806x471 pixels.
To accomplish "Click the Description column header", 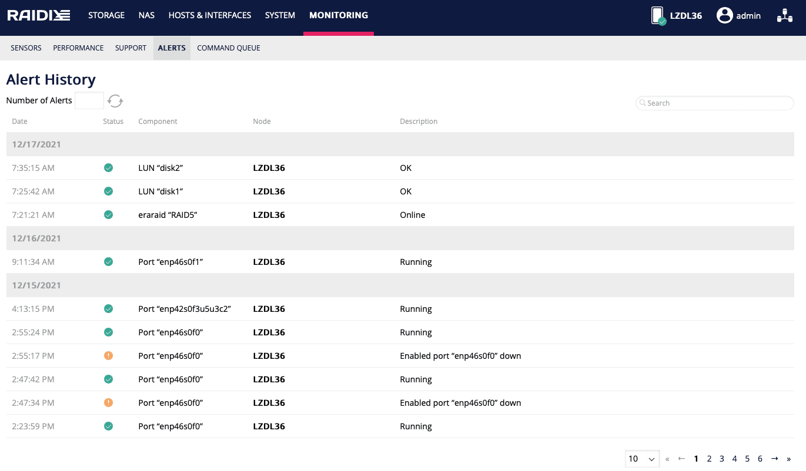I will click(419, 122).
